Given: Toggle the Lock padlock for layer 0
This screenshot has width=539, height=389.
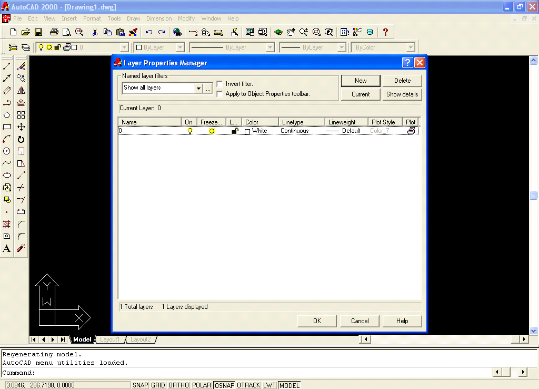Looking at the screenshot, I should pyautogui.click(x=235, y=131).
